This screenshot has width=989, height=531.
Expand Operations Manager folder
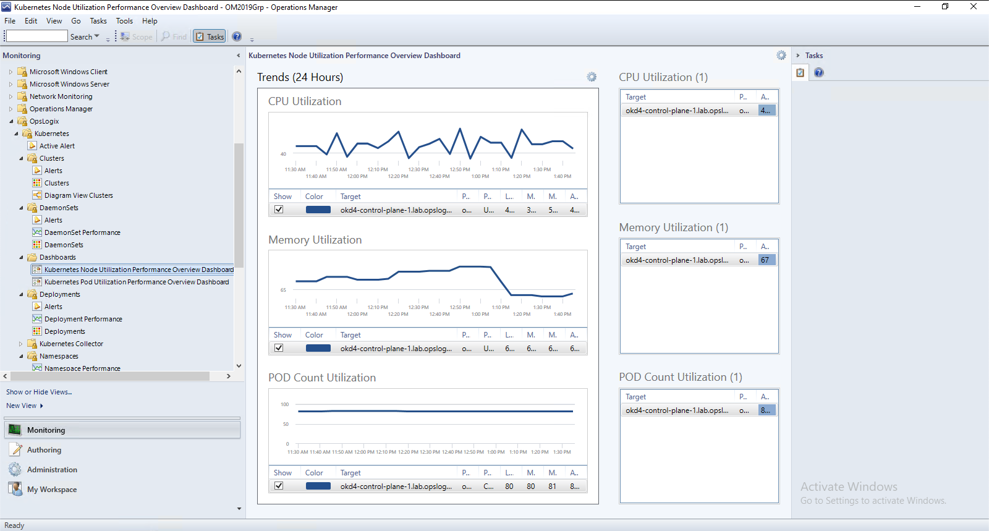[11, 109]
